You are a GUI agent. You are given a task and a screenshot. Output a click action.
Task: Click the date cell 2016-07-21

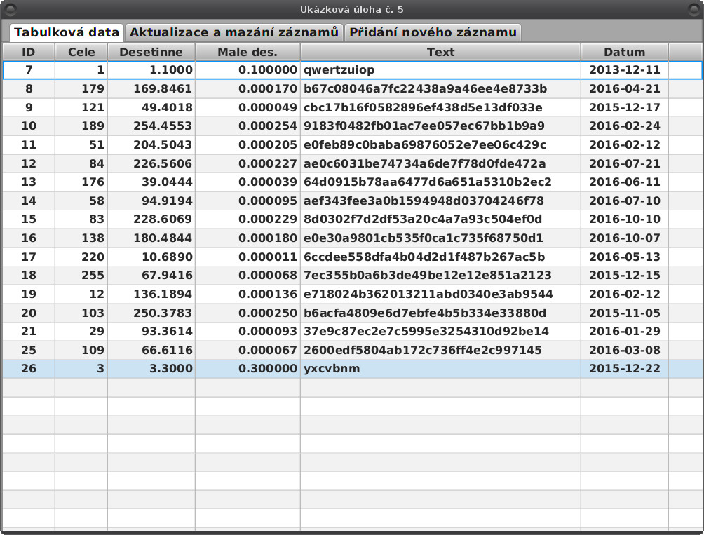point(625,164)
